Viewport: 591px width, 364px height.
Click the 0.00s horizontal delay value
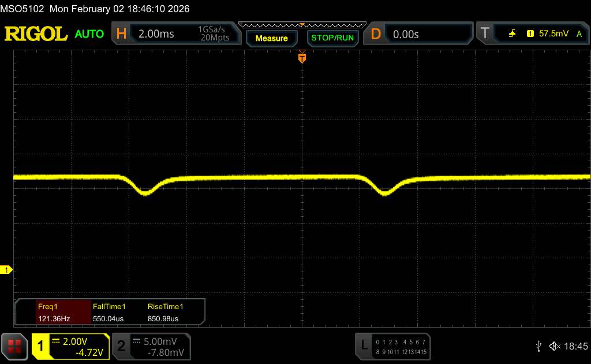pyautogui.click(x=407, y=34)
